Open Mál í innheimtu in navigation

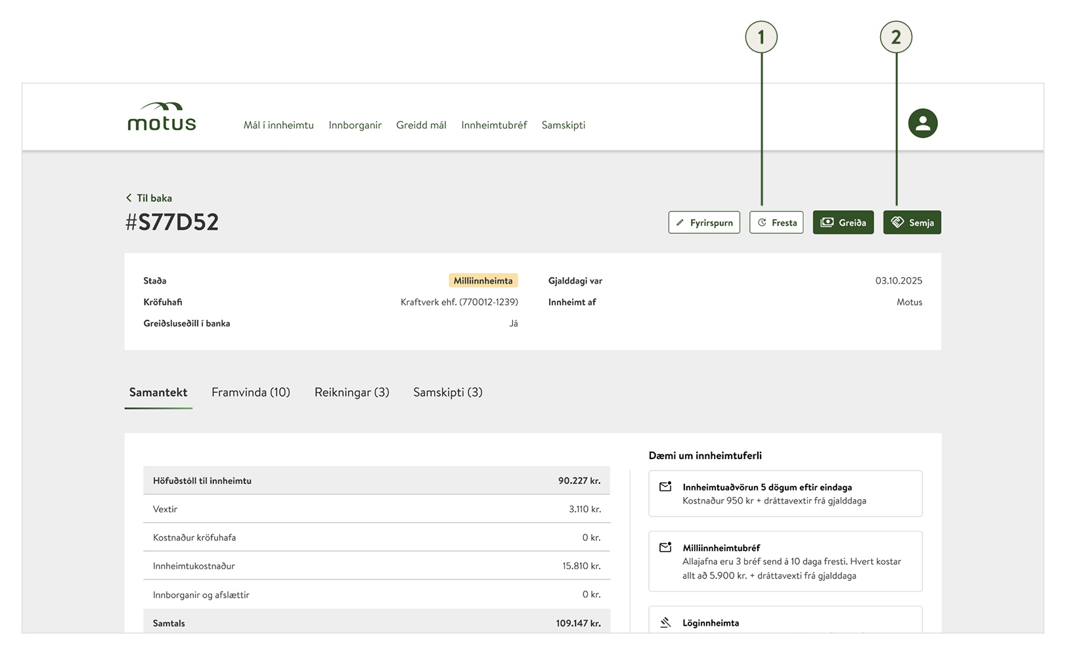coord(278,125)
